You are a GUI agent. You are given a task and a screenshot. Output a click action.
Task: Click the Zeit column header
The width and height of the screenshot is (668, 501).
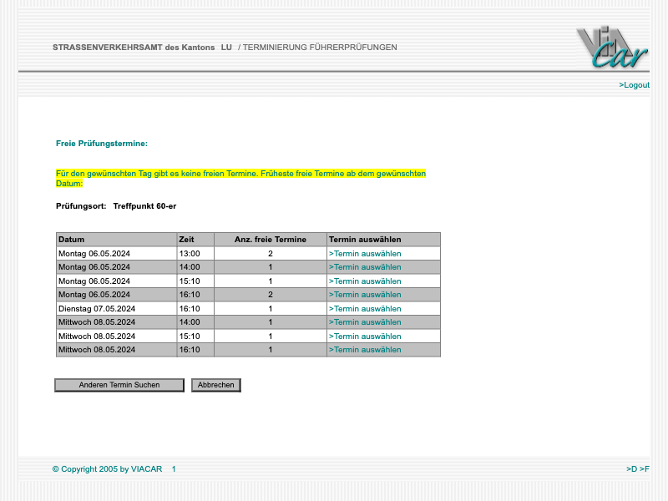click(188, 240)
